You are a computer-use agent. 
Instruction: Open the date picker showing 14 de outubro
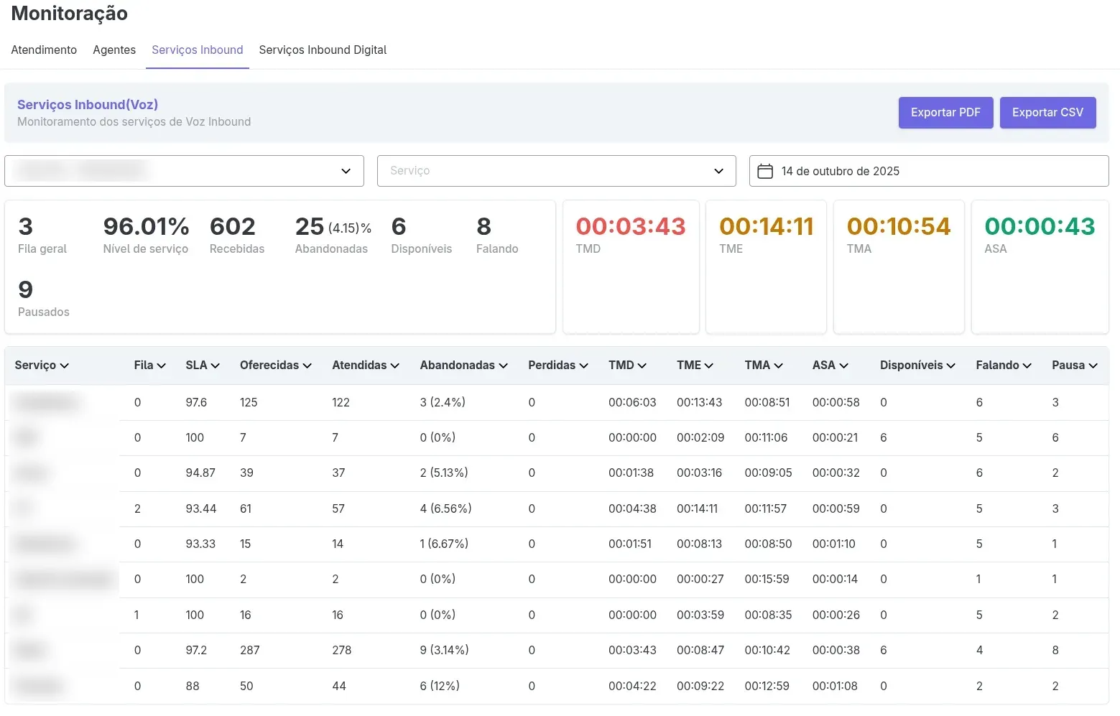tap(928, 171)
